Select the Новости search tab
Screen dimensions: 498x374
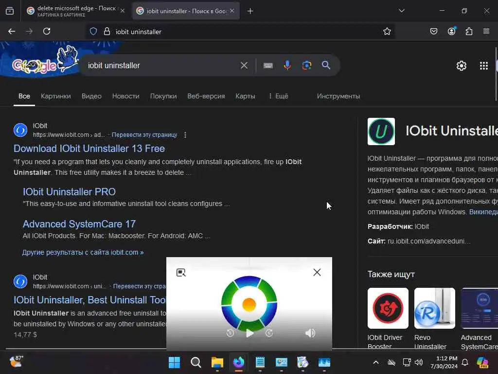click(126, 96)
